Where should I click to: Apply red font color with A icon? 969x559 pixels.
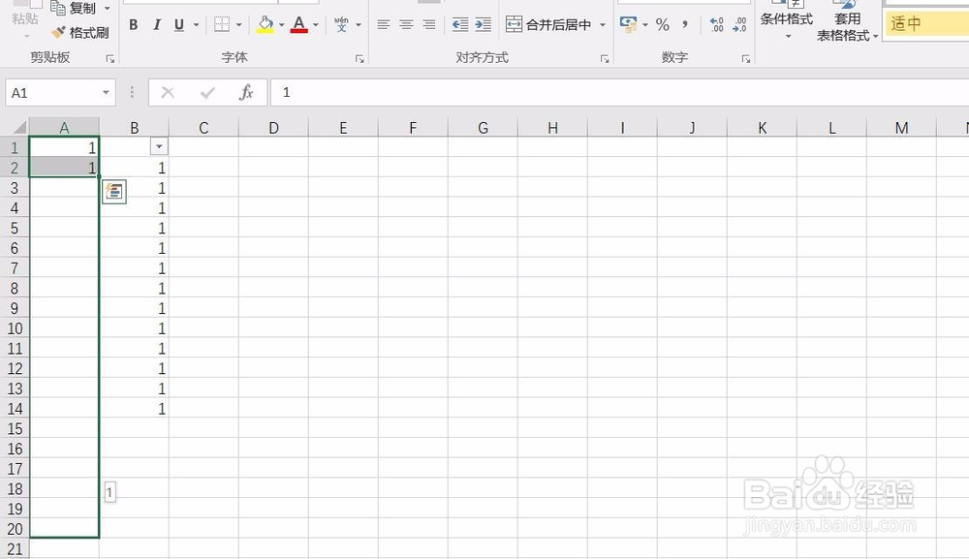[299, 25]
